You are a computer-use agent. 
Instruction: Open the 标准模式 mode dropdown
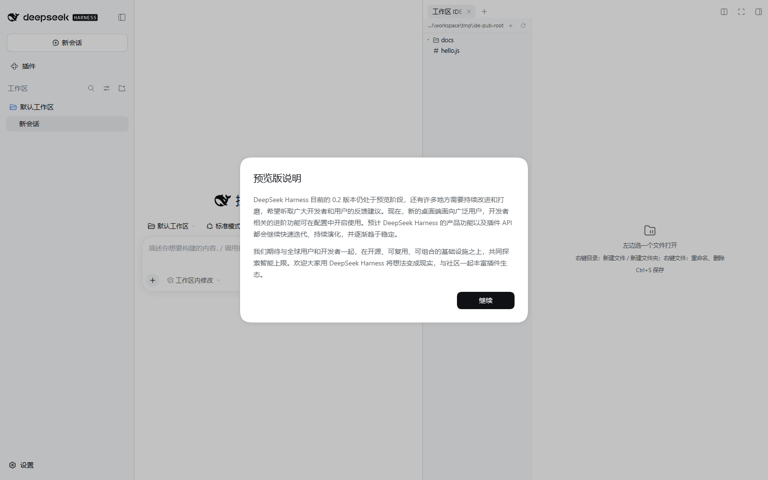[x=223, y=226]
